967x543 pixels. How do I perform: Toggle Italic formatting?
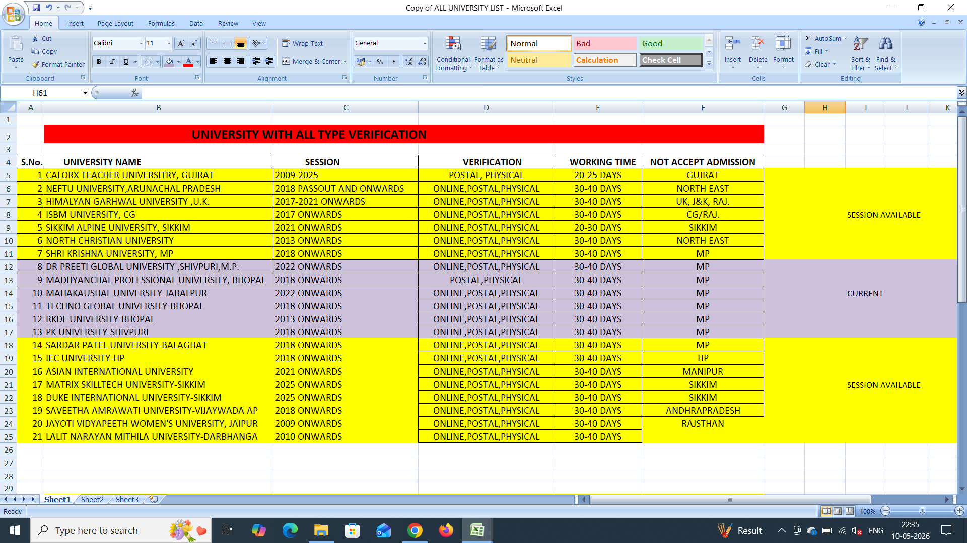pyautogui.click(x=112, y=62)
